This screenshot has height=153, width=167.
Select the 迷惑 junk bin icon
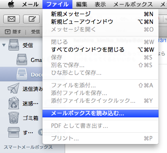coord(14,103)
